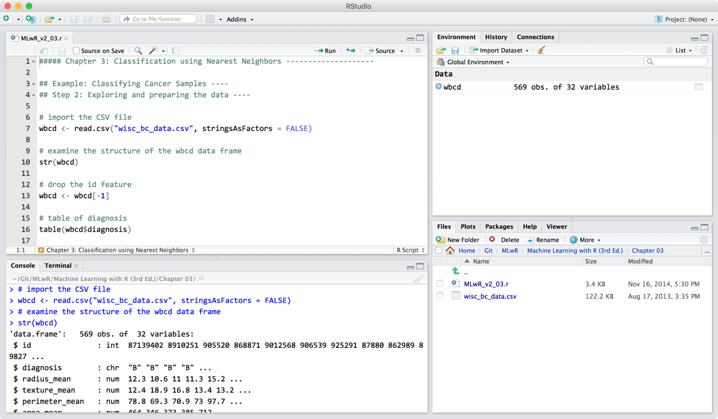Image resolution: width=718 pixels, height=419 pixels.
Task: Navigate to the MLwR breadcrumb folder
Action: tap(509, 251)
